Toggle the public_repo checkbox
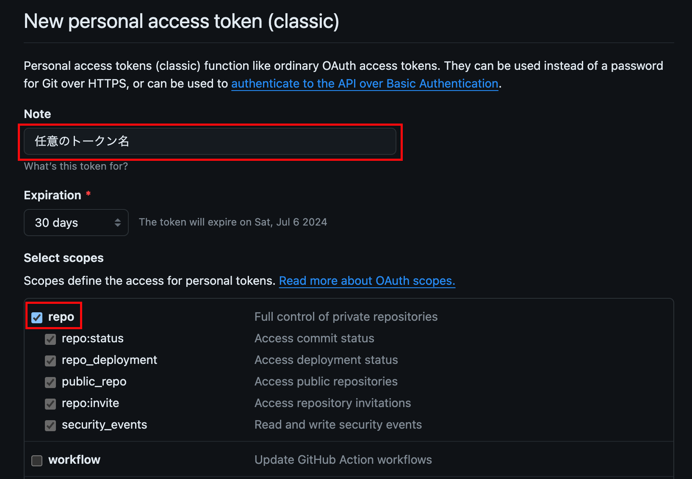This screenshot has height=479, width=692. coord(50,382)
